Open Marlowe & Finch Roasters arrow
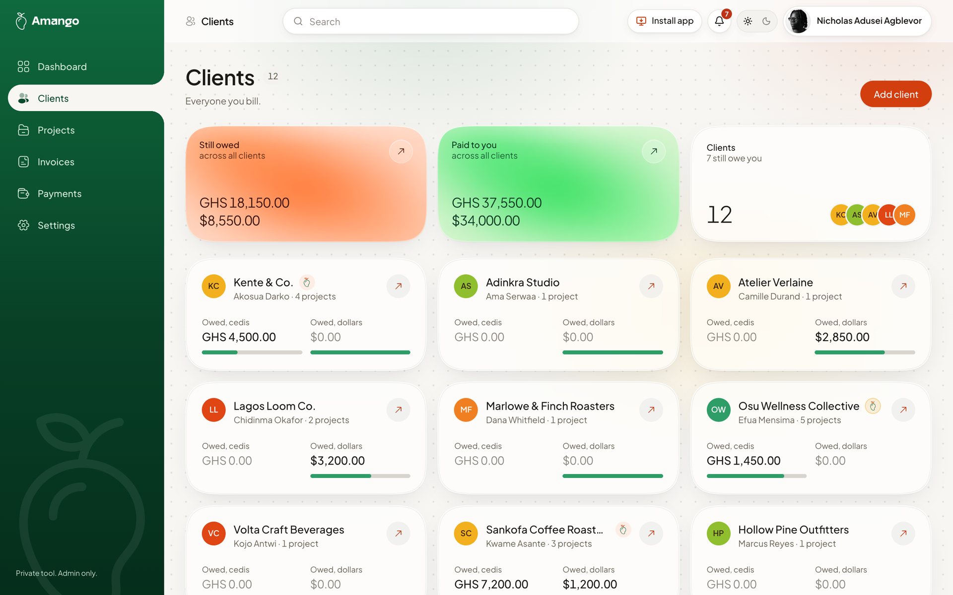The image size is (953, 595). (x=651, y=410)
